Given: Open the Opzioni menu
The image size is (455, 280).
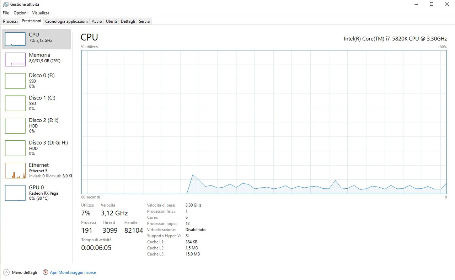Looking at the screenshot, I should click(x=21, y=13).
